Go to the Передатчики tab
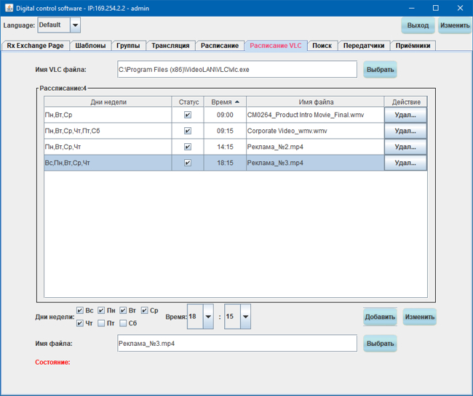This screenshot has height=396, width=473. coord(364,45)
